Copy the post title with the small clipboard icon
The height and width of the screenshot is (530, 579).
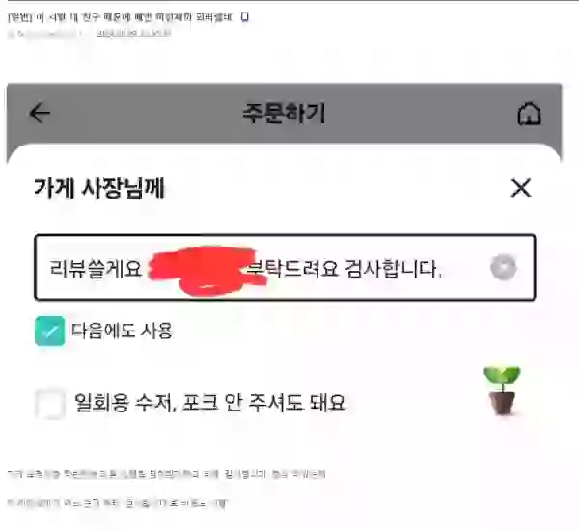244,17
